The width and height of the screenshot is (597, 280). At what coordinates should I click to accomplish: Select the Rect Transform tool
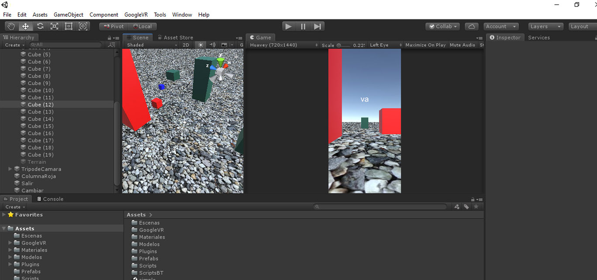pos(69,26)
